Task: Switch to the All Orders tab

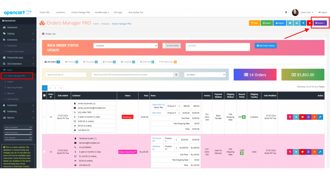Action: [x=52, y=62]
